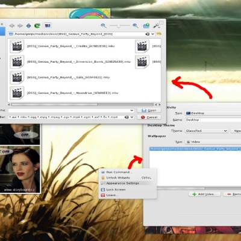Open the bookmarks icon beside the path bar

coord(158,34)
